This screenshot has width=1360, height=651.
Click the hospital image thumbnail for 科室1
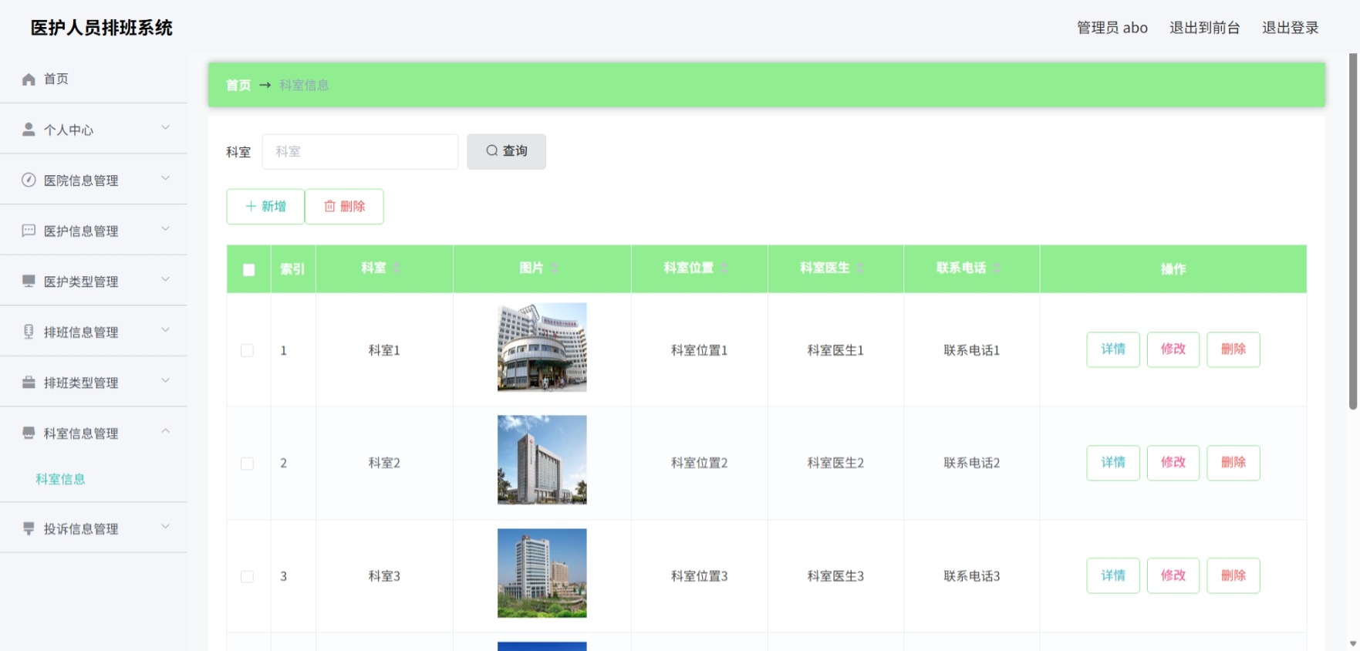pyautogui.click(x=542, y=347)
